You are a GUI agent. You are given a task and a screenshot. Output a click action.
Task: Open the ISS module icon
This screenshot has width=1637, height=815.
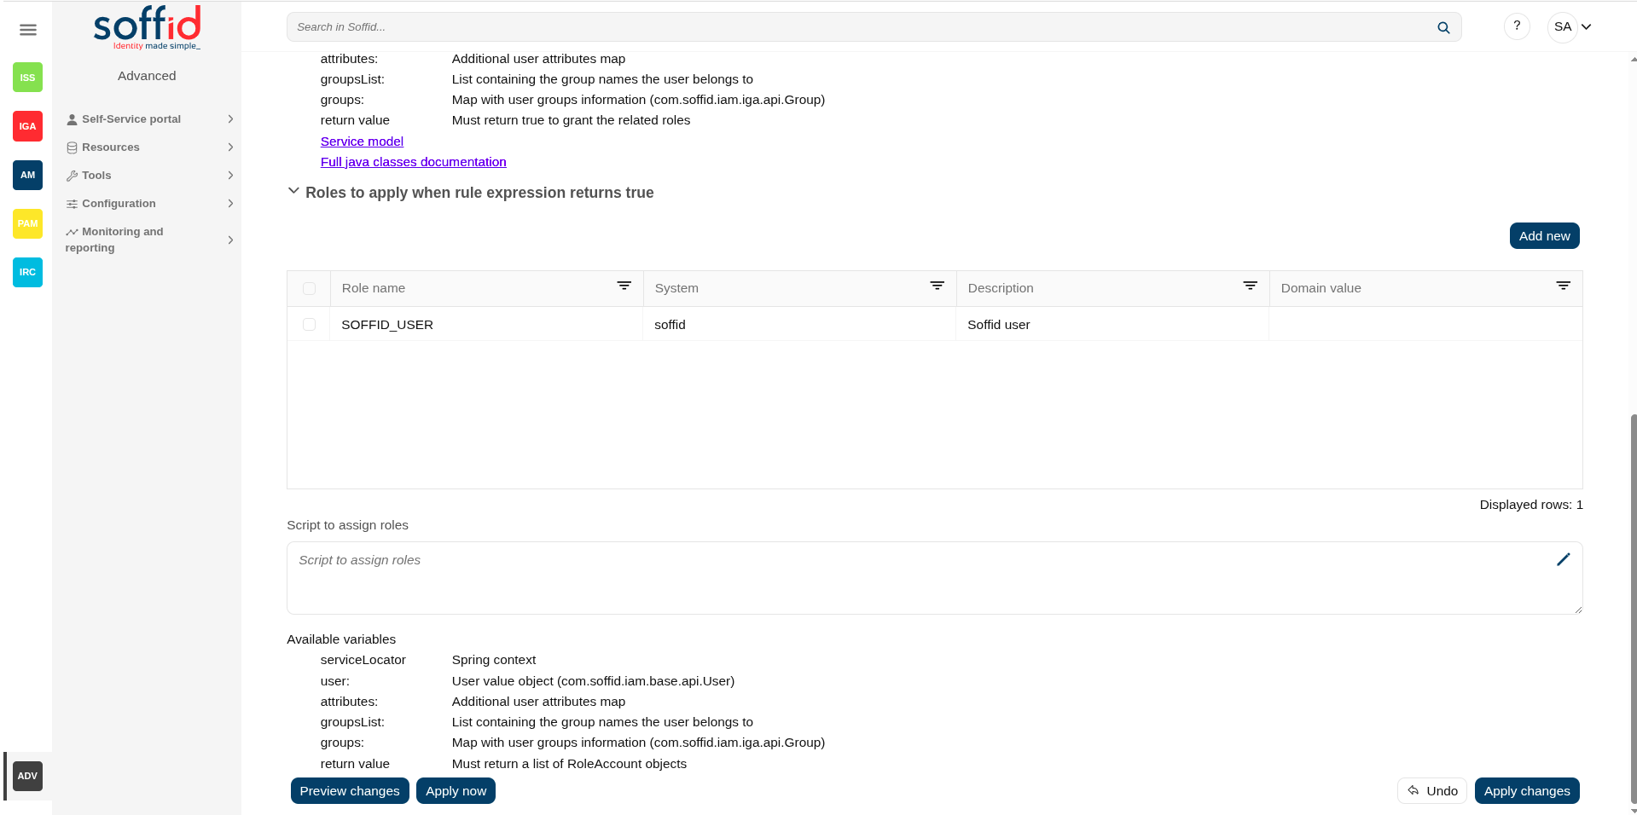27,78
